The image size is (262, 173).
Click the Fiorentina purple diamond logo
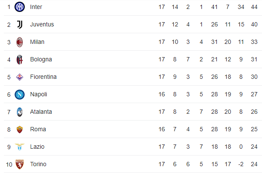[20, 77]
